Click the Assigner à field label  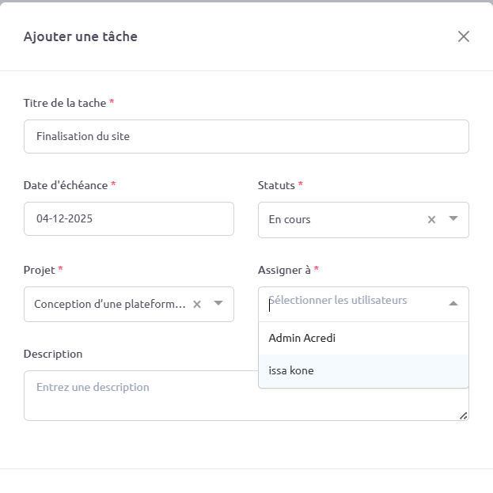(x=284, y=270)
